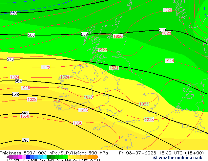
Task: Click the '592' label above the 1030 label
Action: pyautogui.click(x=25, y=113)
